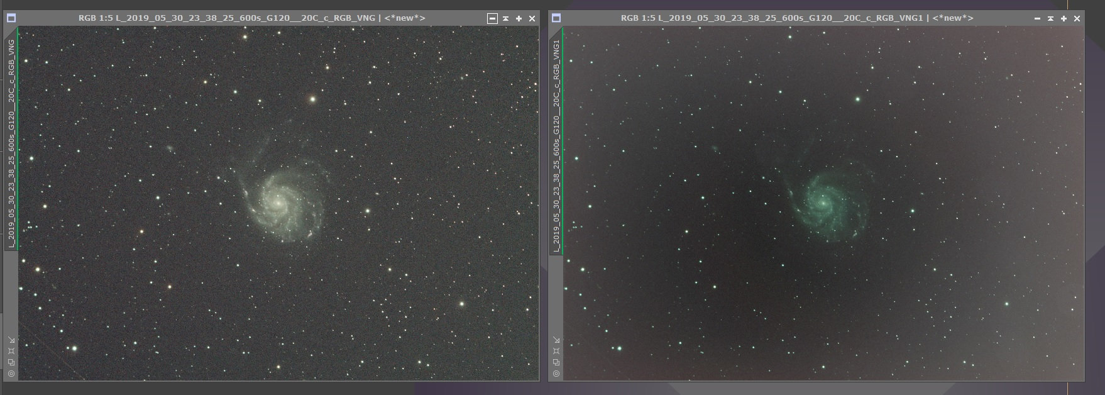
Task: Shade the RGB_VNG1 window using the up-triangle icon
Action: click(1050, 19)
